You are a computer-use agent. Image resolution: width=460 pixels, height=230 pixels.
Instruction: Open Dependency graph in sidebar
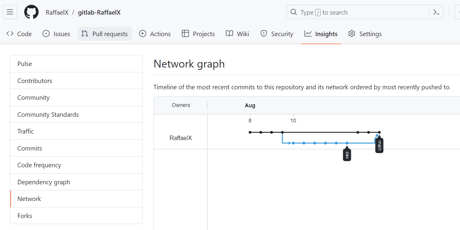click(x=76, y=182)
